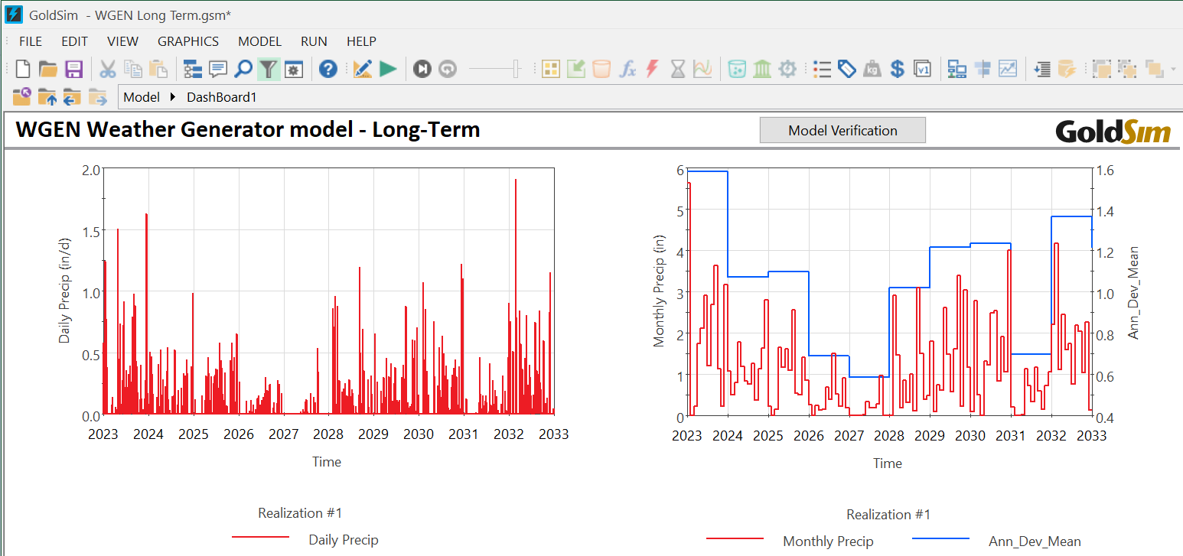This screenshot has width=1183, height=556.
Task: Click the networked computers icon
Action: tap(957, 69)
